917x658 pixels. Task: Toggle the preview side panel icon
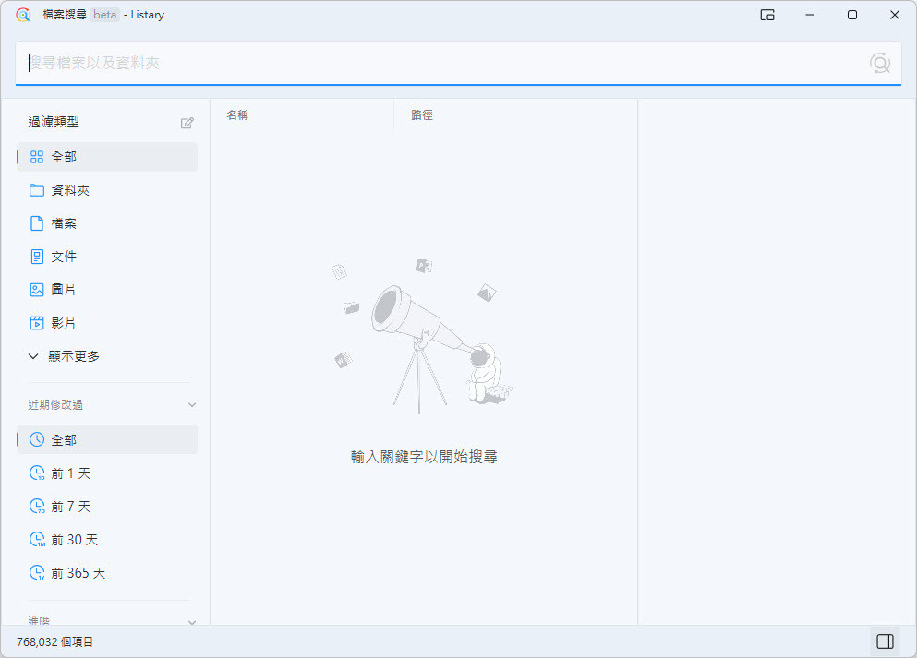[x=885, y=641]
